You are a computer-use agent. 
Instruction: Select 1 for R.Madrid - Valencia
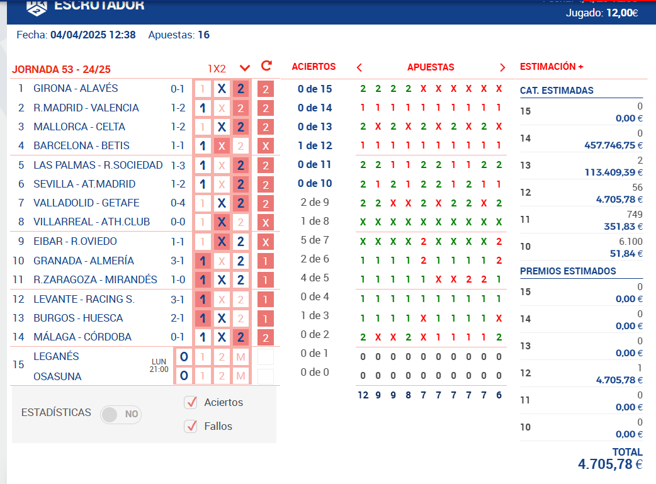(x=203, y=108)
